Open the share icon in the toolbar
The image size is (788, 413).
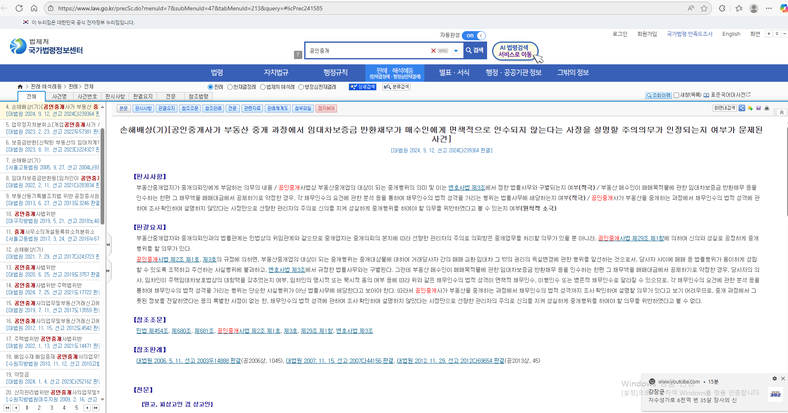coord(742,108)
